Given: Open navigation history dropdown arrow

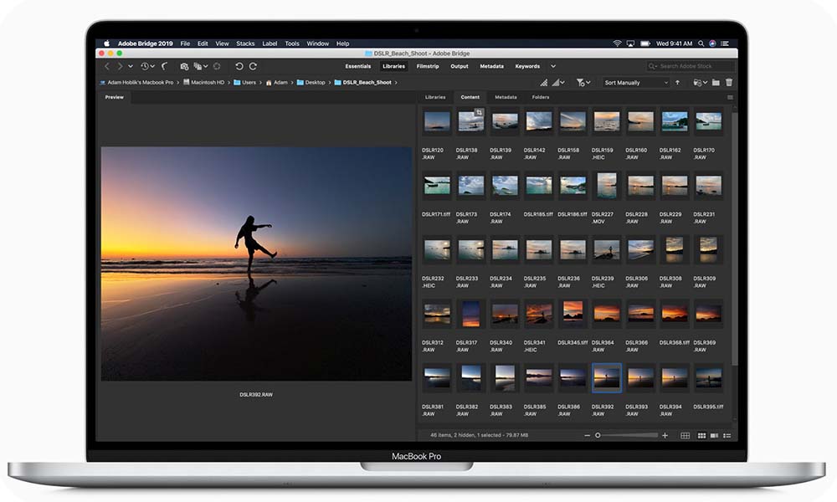Looking at the screenshot, I should click(131, 66).
